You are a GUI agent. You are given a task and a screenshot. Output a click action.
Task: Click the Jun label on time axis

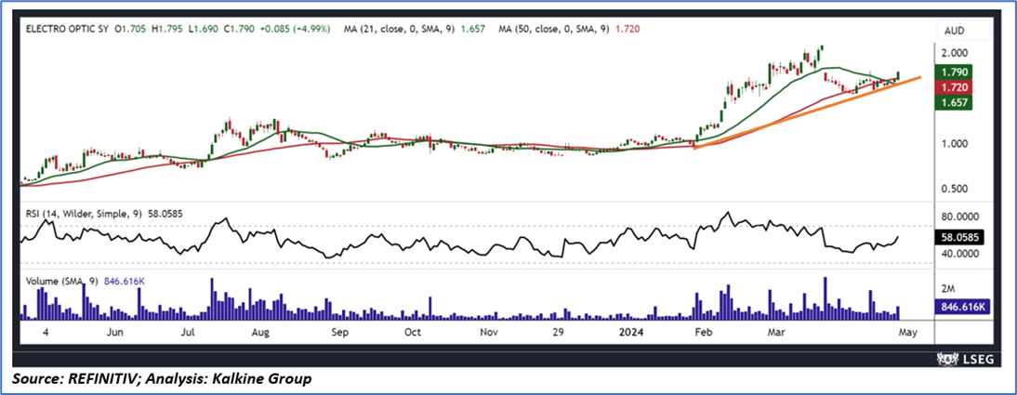[114, 333]
